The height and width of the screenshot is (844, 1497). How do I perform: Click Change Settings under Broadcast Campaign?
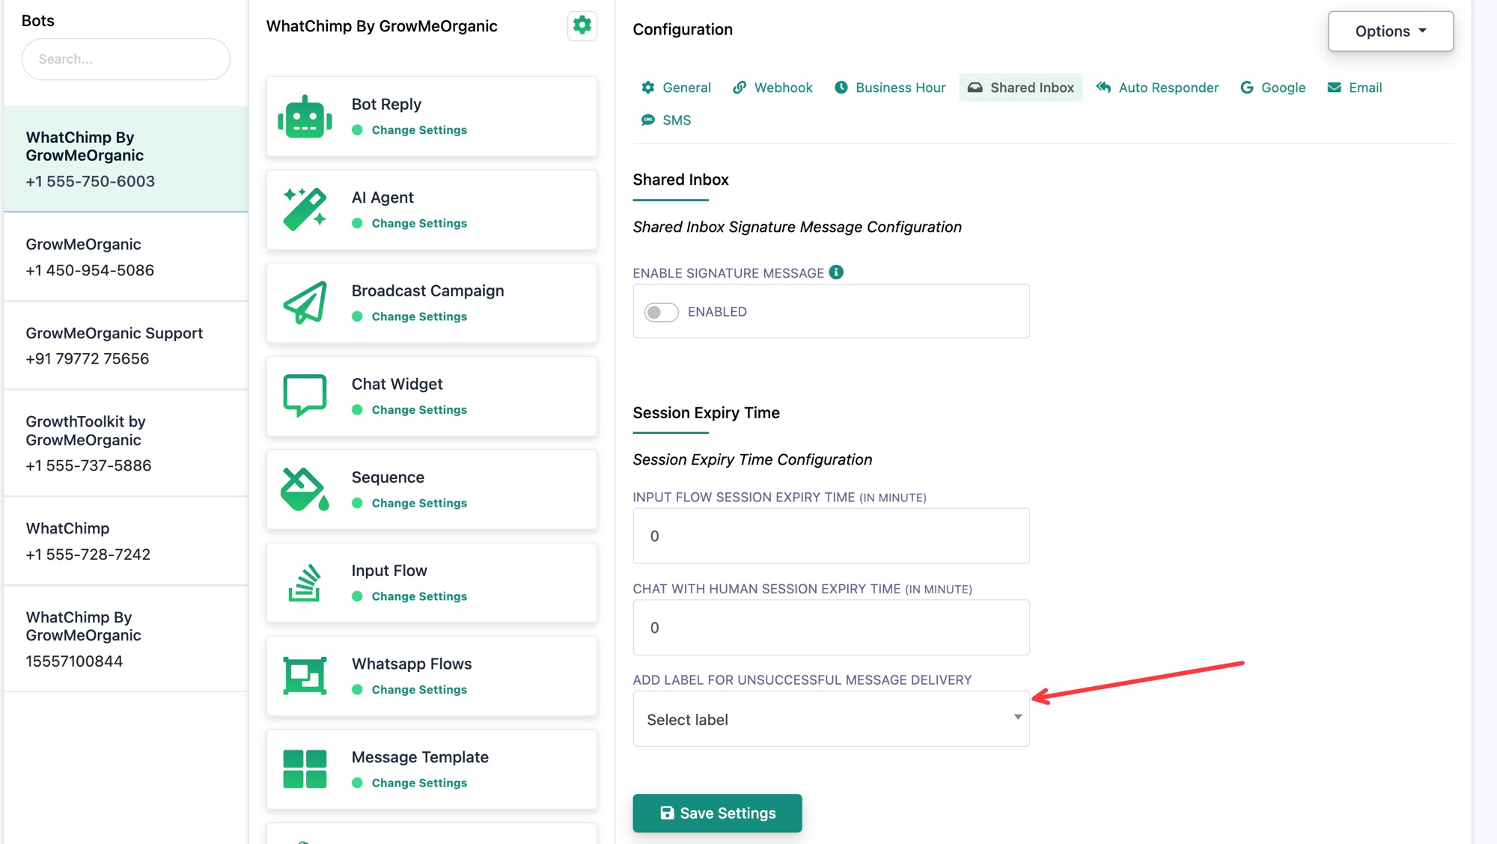(419, 316)
